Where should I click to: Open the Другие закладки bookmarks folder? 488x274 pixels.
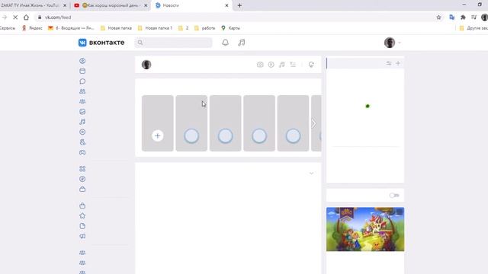[474, 28]
